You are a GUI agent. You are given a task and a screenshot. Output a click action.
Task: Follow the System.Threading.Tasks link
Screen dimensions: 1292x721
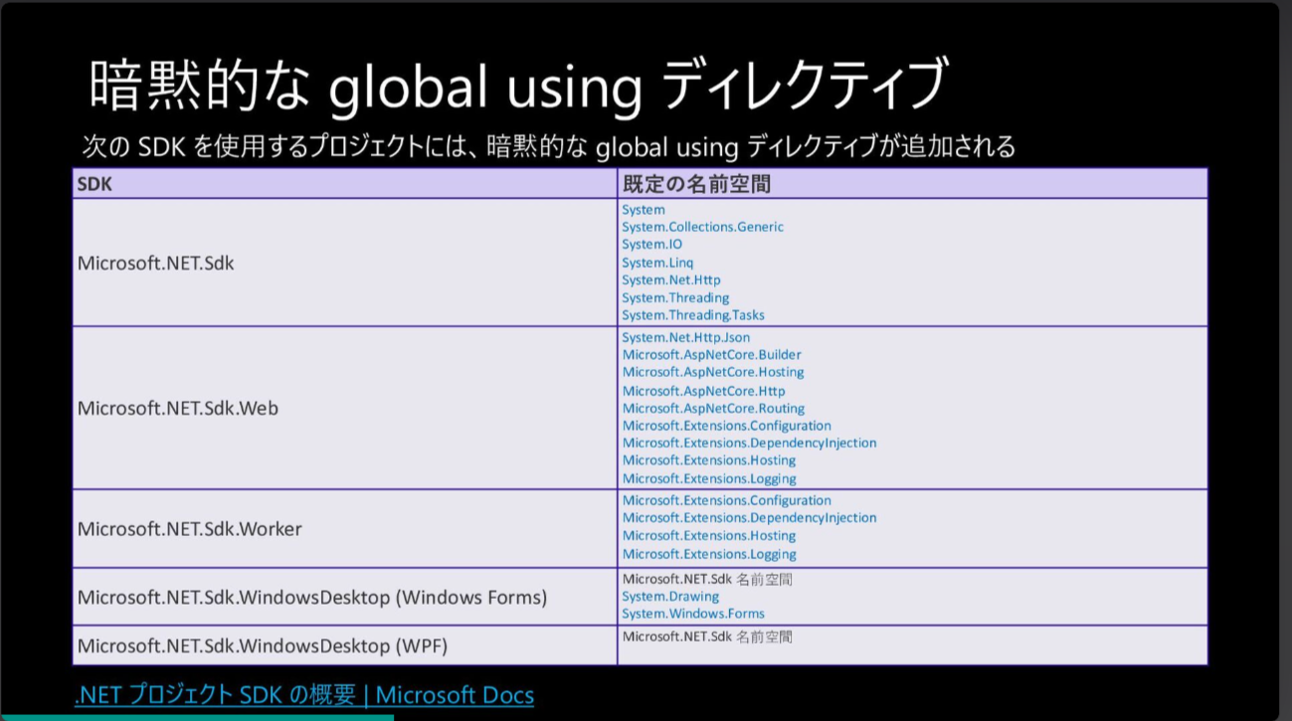pos(693,315)
